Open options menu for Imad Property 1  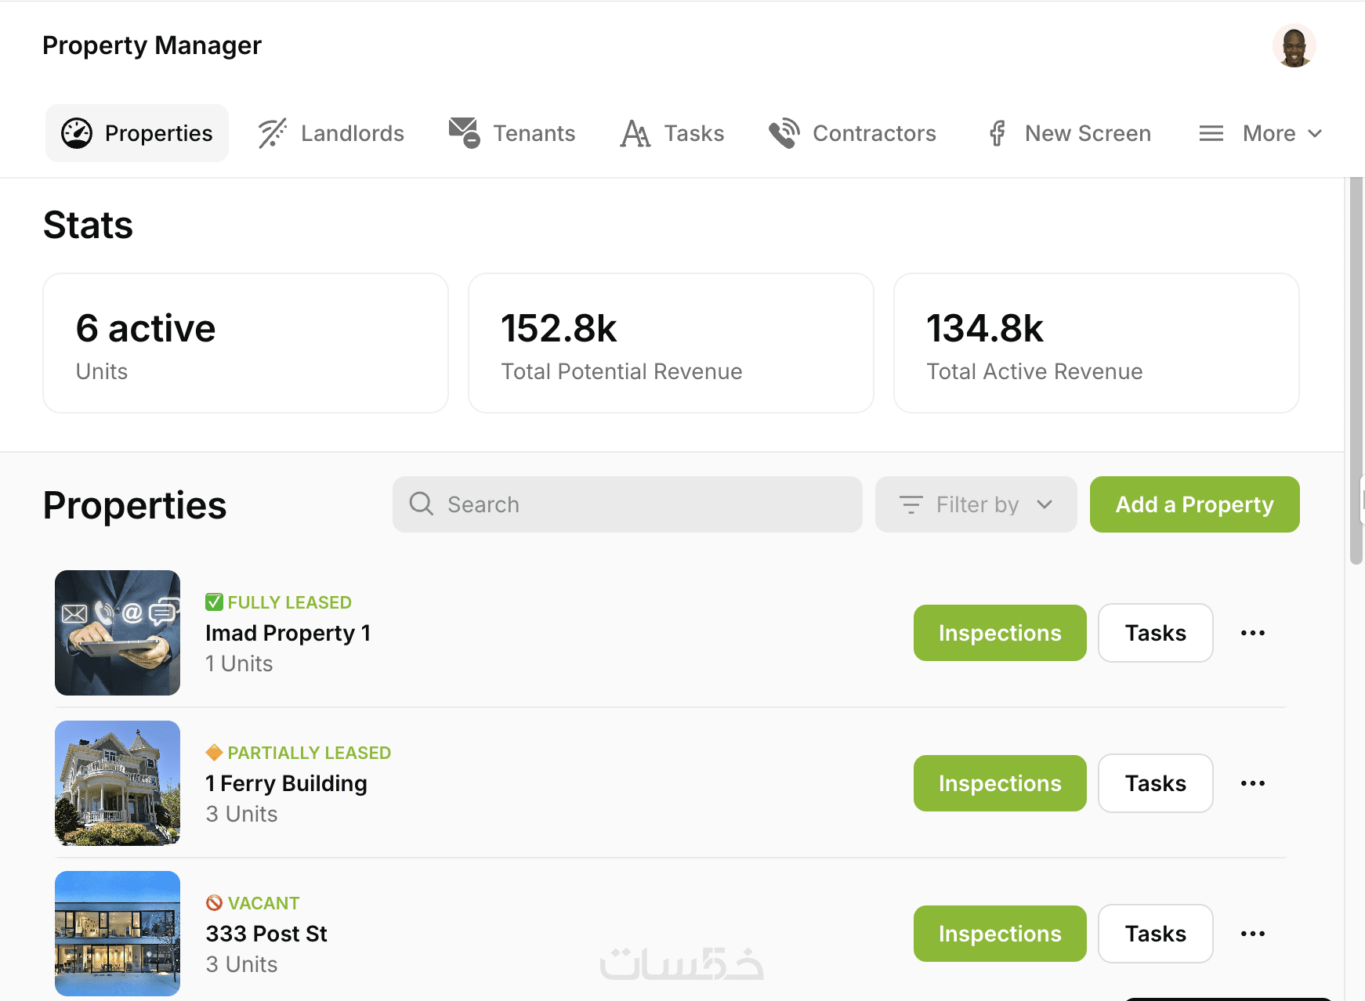click(x=1252, y=633)
